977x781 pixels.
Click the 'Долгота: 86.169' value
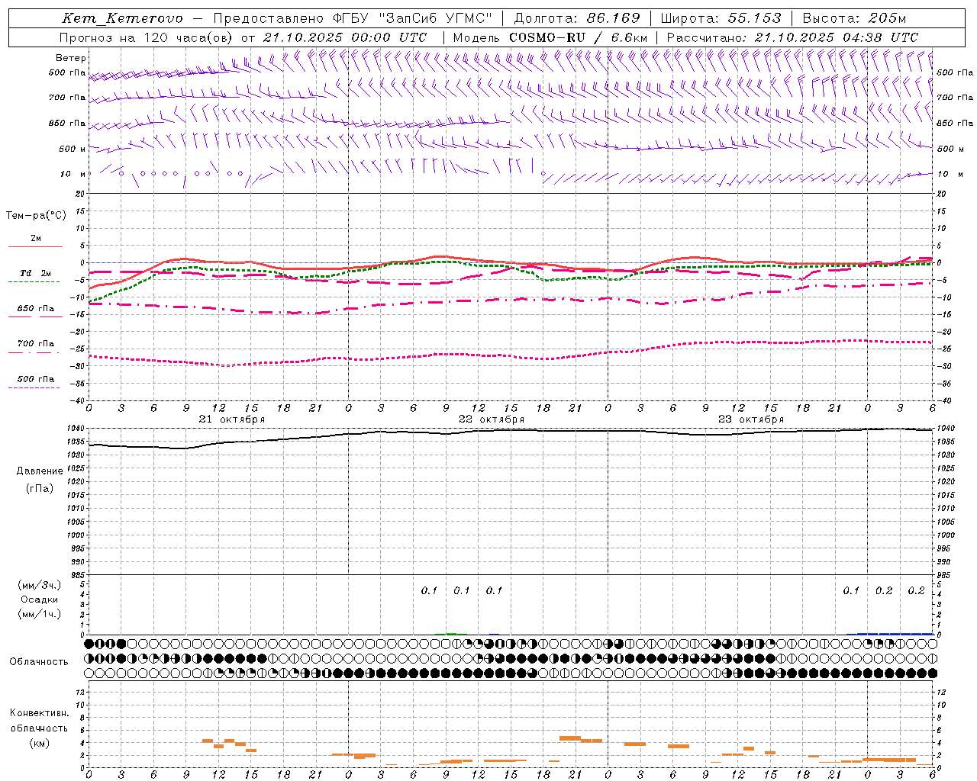coord(577,18)
